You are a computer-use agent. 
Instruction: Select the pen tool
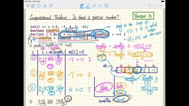(82, 6)
